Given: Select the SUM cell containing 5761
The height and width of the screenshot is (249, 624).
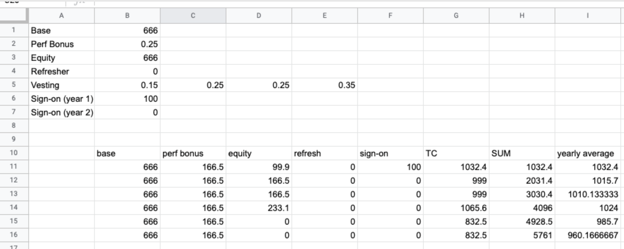Looking at the screenshot, I should point(522,235).
